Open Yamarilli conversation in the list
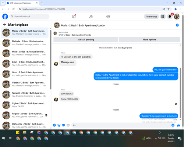Viewport: 184px width, 147px height. point(25,94)
